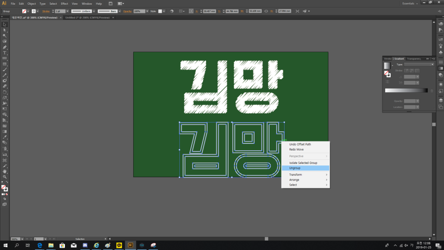Viewport: 444px width, 250px height.
Task: Open the gradient Type dropdown
Action: pos(419,64)
